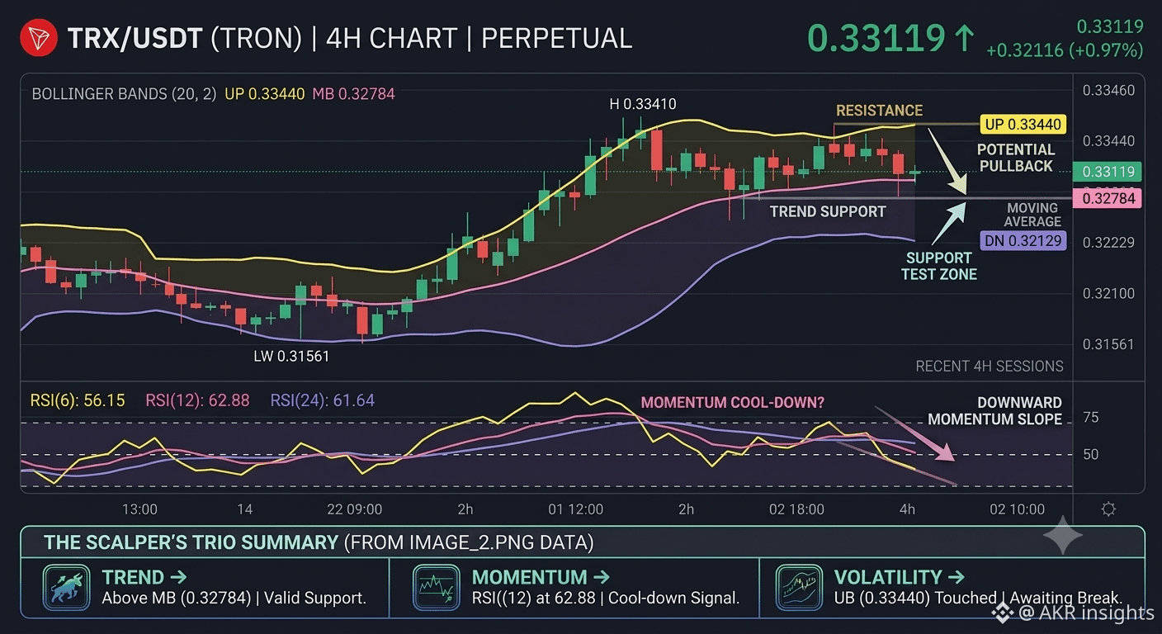Click the RSI 50 level label
This screenshot has height=634, width=1162.
tap(1090, 455)
